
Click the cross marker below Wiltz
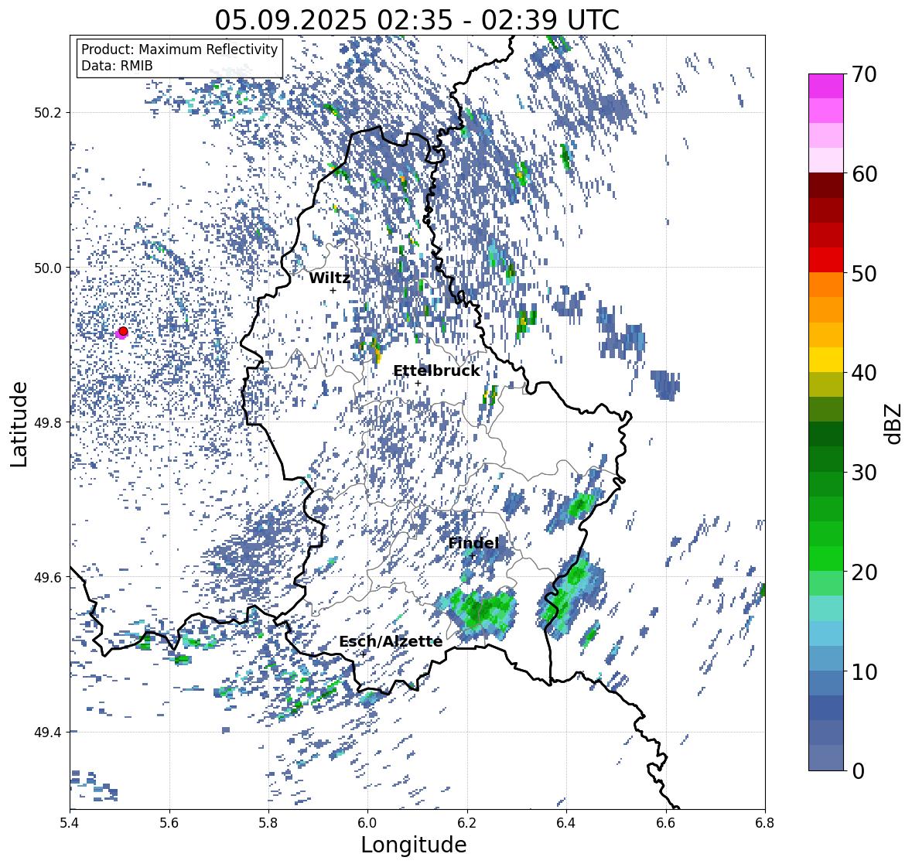point(333,290)
